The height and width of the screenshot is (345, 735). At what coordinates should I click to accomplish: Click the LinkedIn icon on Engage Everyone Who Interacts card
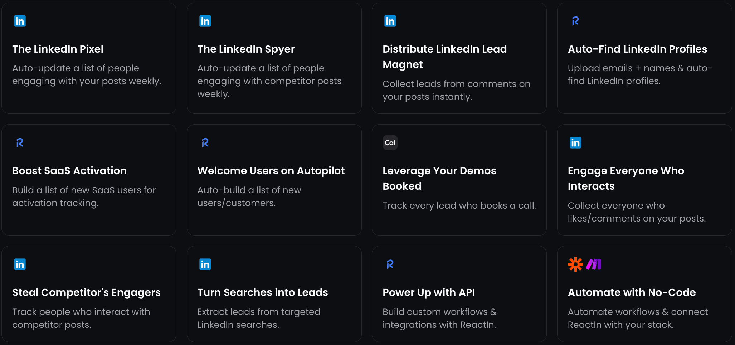pos(575,143)
